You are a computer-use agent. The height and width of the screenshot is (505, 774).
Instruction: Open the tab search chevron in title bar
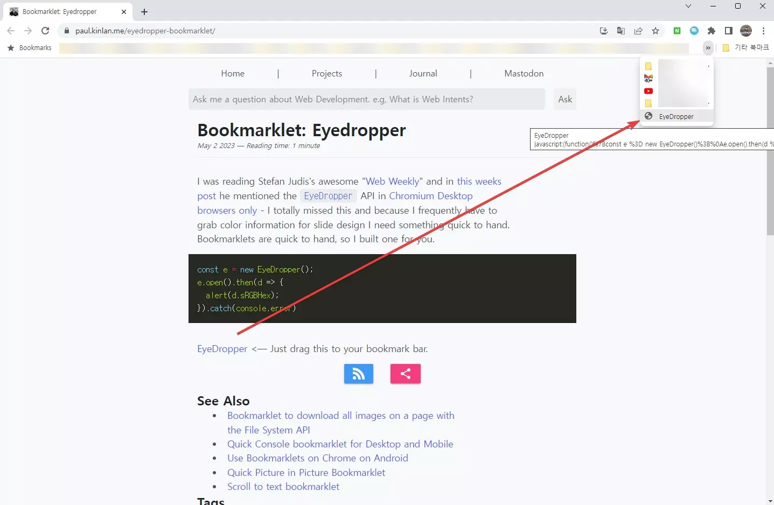[688, 6]
